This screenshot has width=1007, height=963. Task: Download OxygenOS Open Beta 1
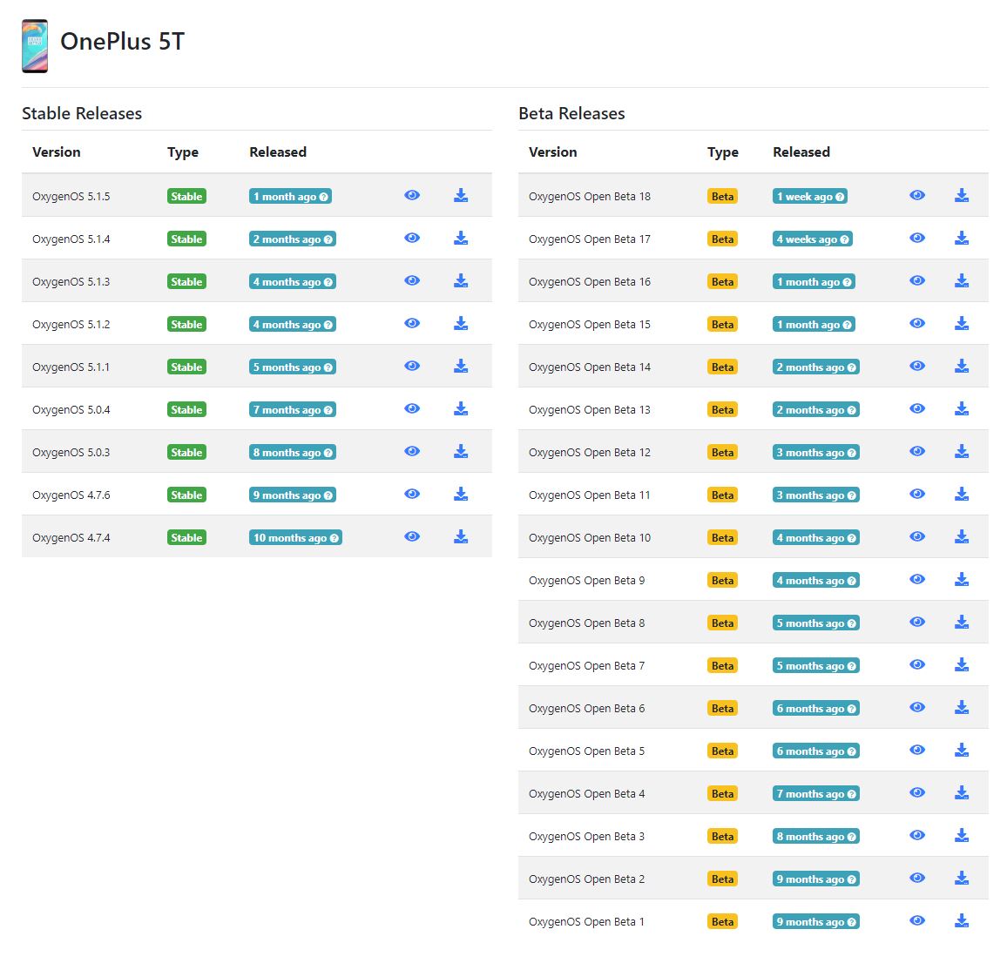962,921
